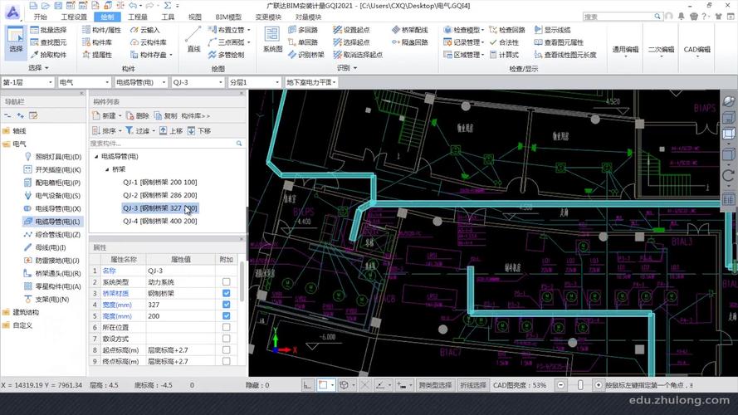The width and height of the screenshot is (738, 415).
Task: Open the 变更模块 ribbon tab
Action: (268, 17)
